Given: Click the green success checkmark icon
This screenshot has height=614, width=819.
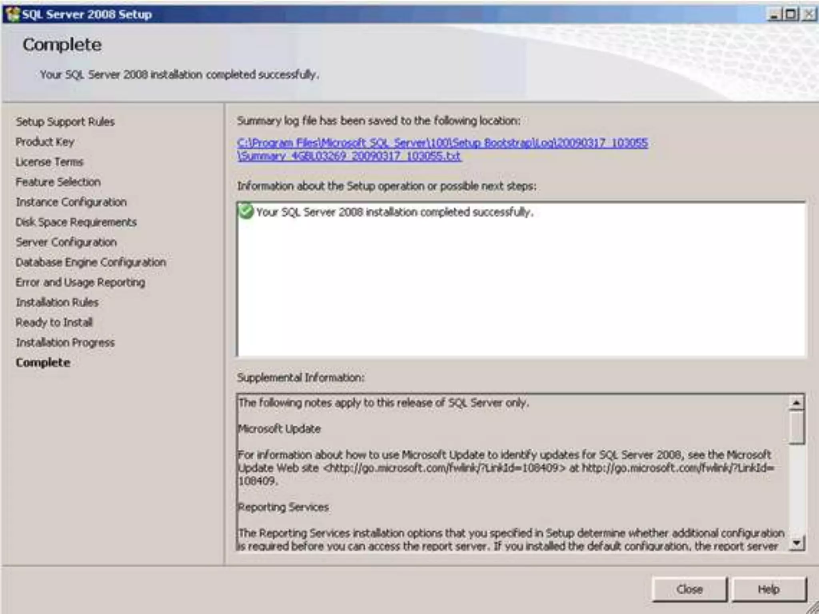Looking at the screenshot, I should coord(246,211).
